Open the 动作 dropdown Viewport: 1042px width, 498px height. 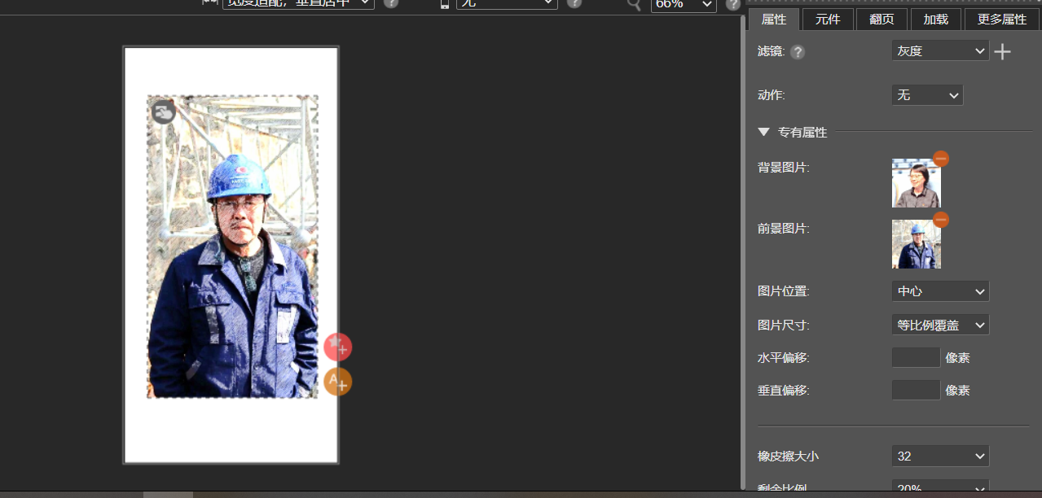point(927,95)
